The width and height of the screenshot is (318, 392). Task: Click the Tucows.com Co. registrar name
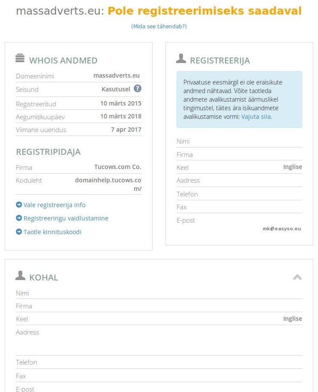coord(118,167)
